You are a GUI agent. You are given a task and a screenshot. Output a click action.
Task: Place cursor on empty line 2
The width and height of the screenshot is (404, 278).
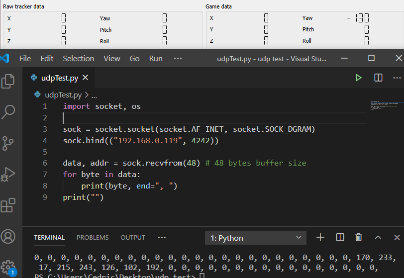[x=214, y=118]
